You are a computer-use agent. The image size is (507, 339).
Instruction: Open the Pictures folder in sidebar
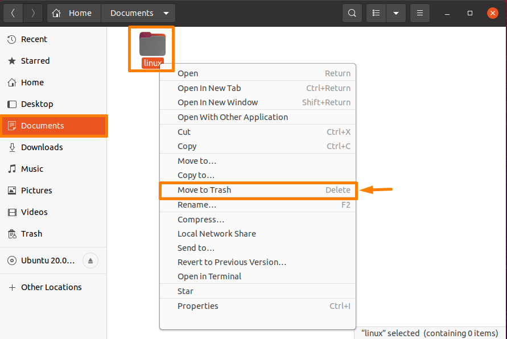[x=38, y=190]
